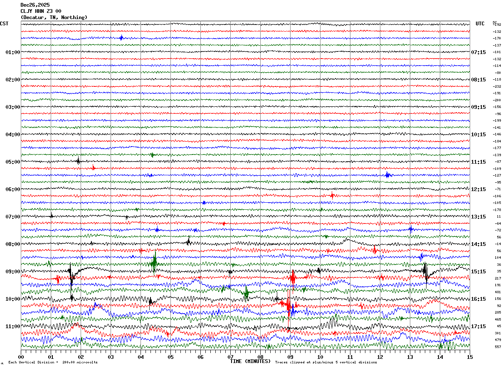Click the 12:15 UTC time label

pyautogui.click(x=478, y=189)
